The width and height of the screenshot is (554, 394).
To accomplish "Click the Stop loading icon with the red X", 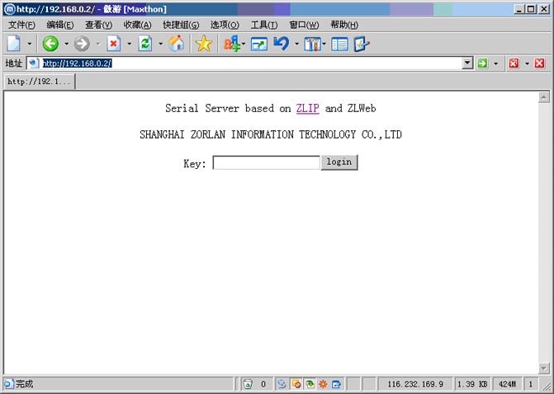I will coord(114,44).
